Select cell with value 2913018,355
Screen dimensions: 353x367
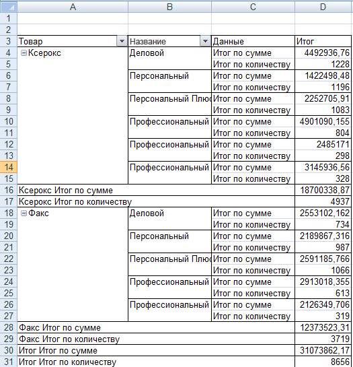323,281
